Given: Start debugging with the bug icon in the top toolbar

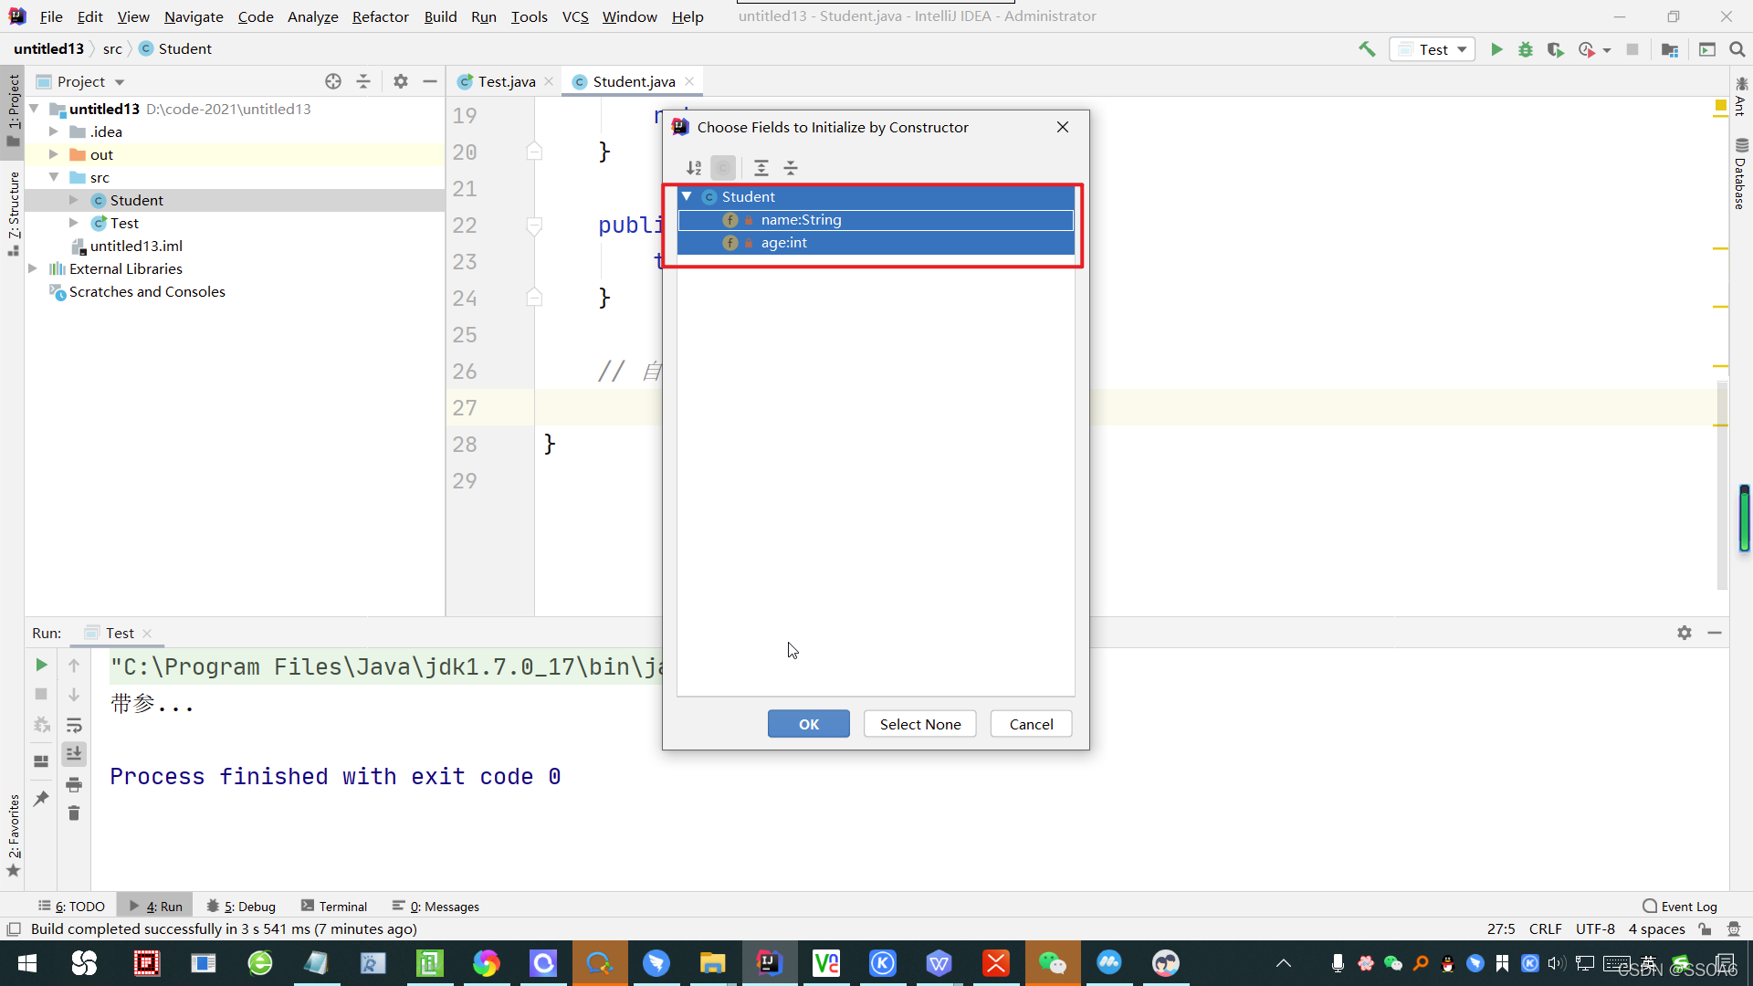Looking at the screenshot, I should click(1526, 49).
